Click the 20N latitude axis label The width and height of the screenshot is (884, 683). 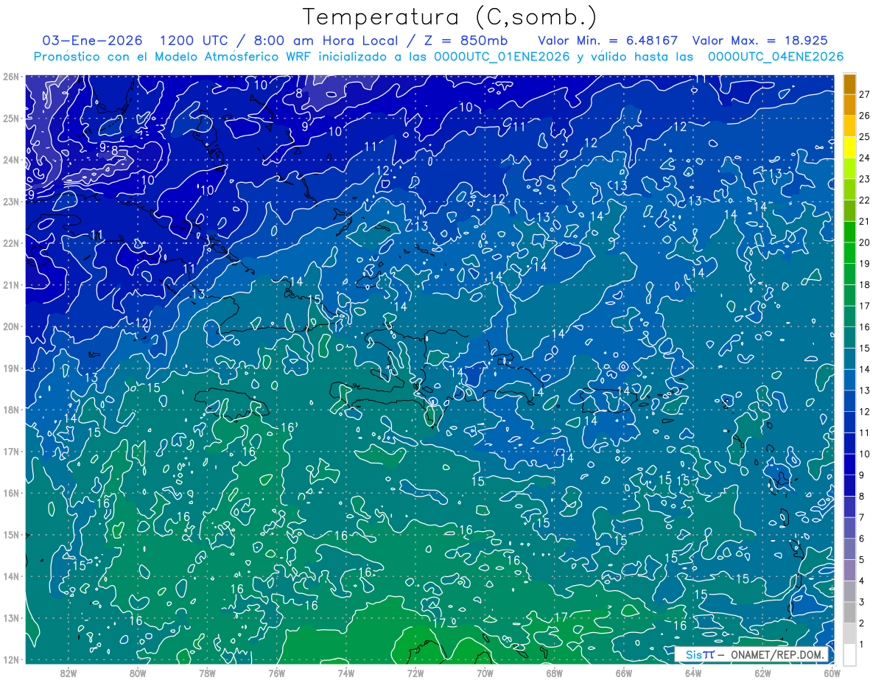(x=10, y=326)
